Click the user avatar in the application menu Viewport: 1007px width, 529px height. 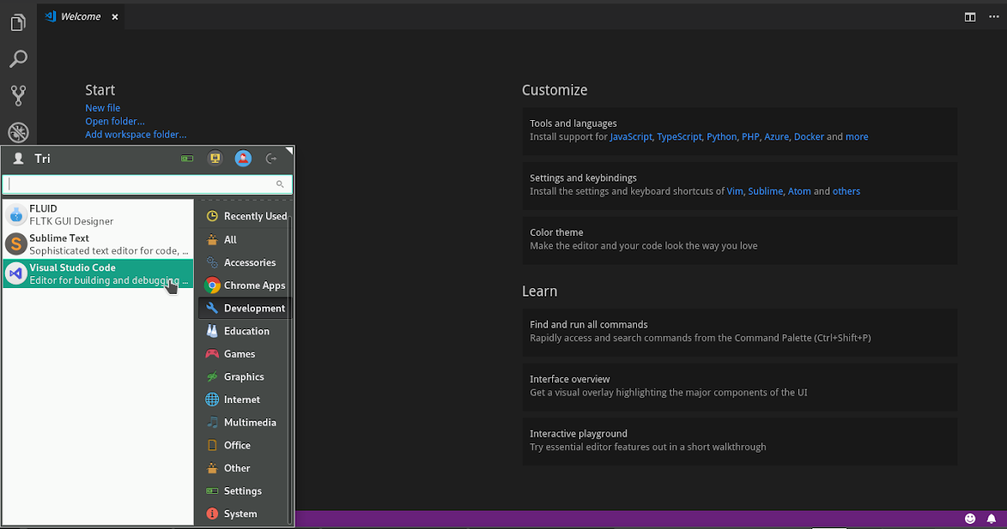[x=243, y=158]
